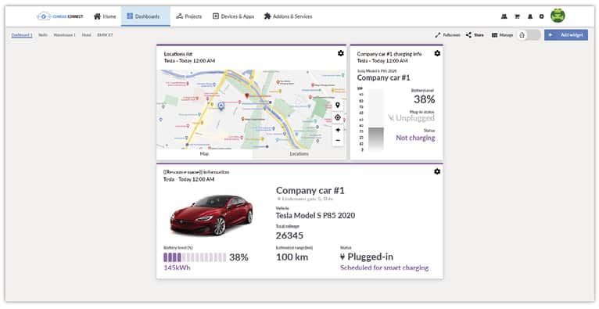Open notifications bell
Image resolution: width=599 pixels, height=309 pixels.
pos(530,16)
